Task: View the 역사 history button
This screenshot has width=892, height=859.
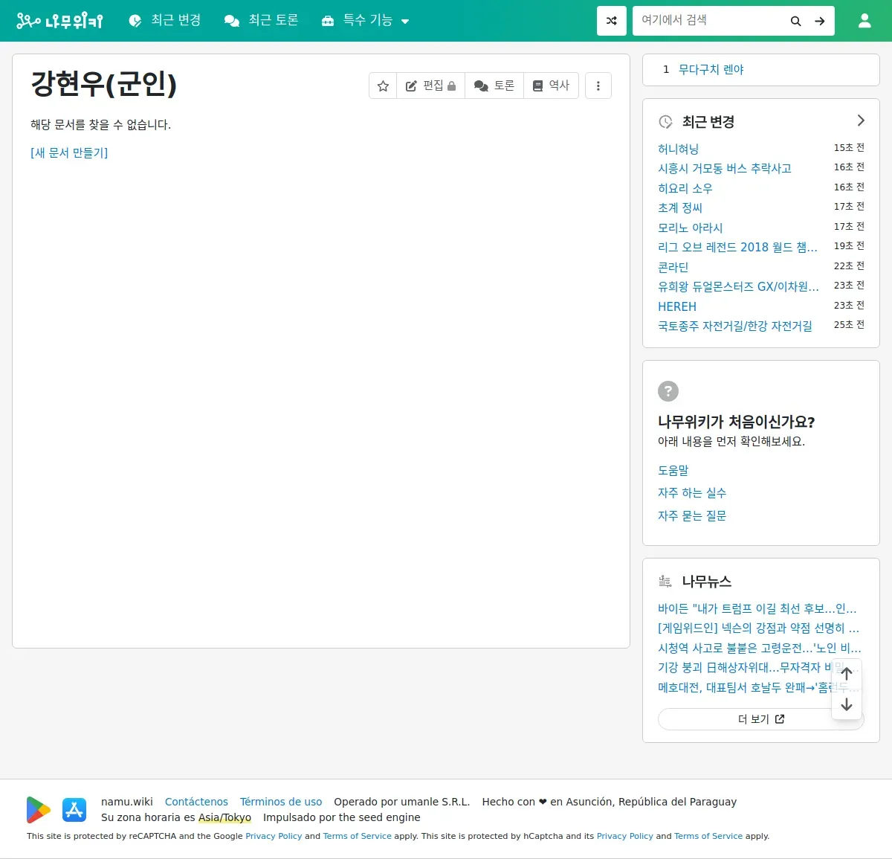Action: pos(551,86)
